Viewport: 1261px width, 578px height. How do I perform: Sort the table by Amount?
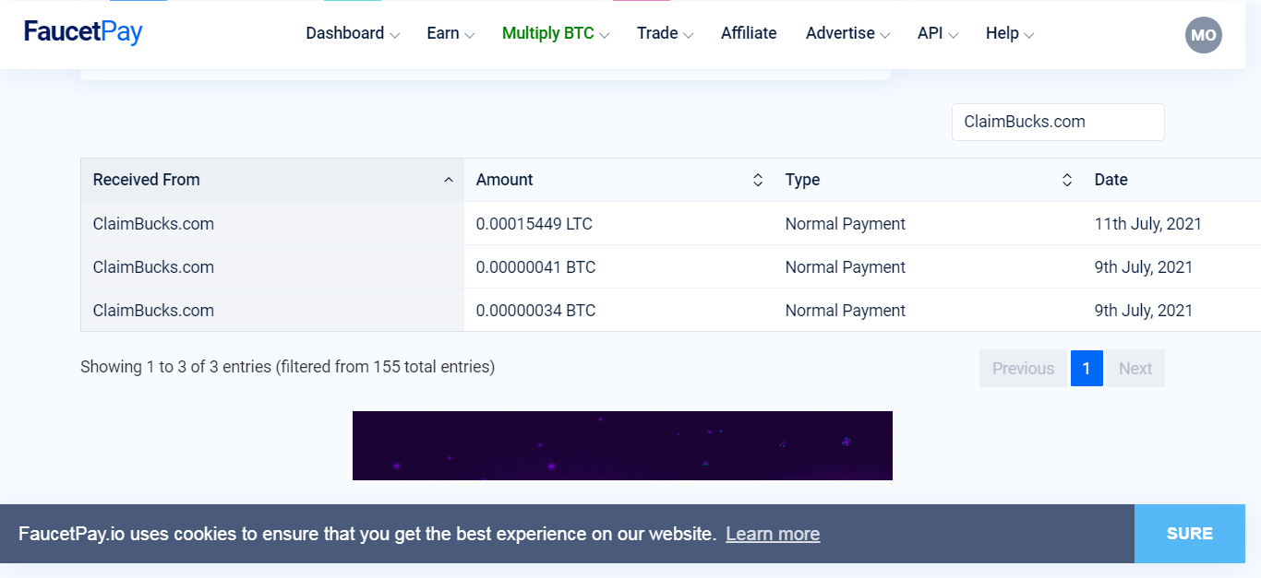[x=618, y=180]
